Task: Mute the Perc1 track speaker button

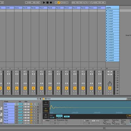Action: (x=91, y=88)
